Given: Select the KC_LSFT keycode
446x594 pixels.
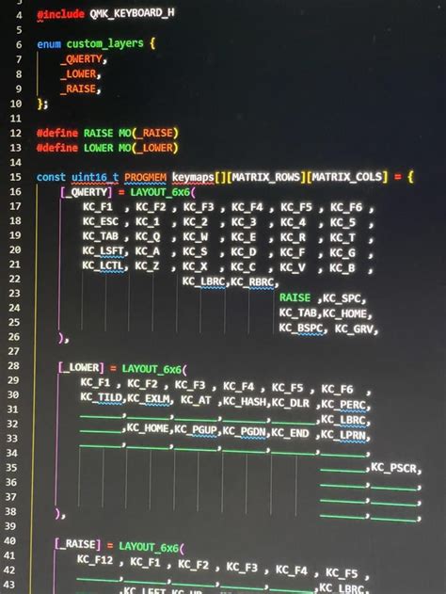Looking at the screenshot, I should (104, 251).
